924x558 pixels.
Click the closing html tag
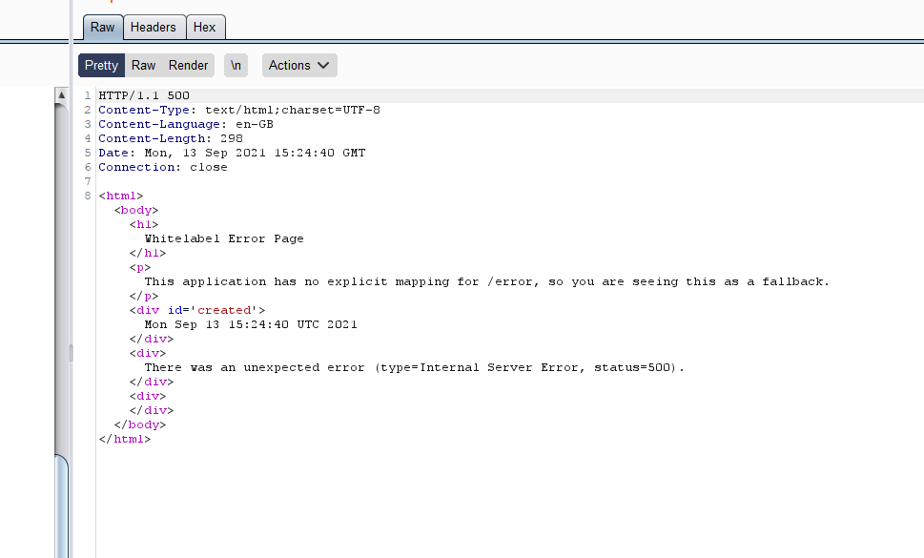(x=124, y=439)
